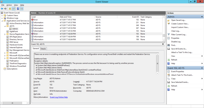Click the Forward arrow in toolbar
This screenshot has height=108, width=204.
(5, 9)
